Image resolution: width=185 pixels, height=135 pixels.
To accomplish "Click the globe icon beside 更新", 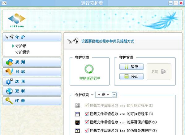I will pos(9,91).
